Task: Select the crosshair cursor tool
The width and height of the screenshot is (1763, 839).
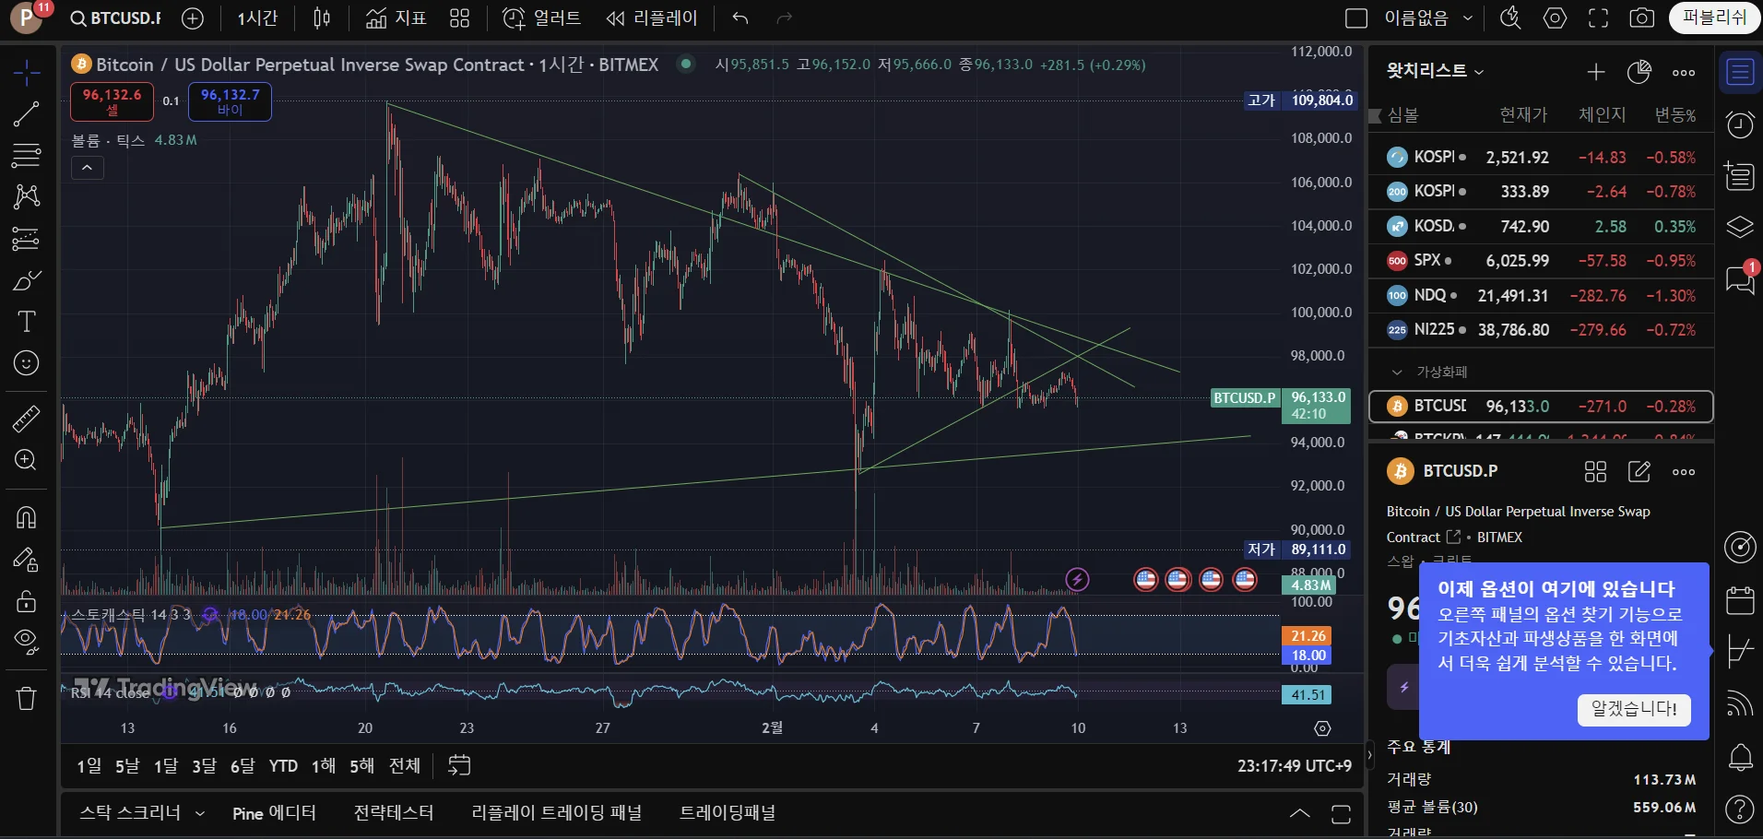Action: point(27,72)
